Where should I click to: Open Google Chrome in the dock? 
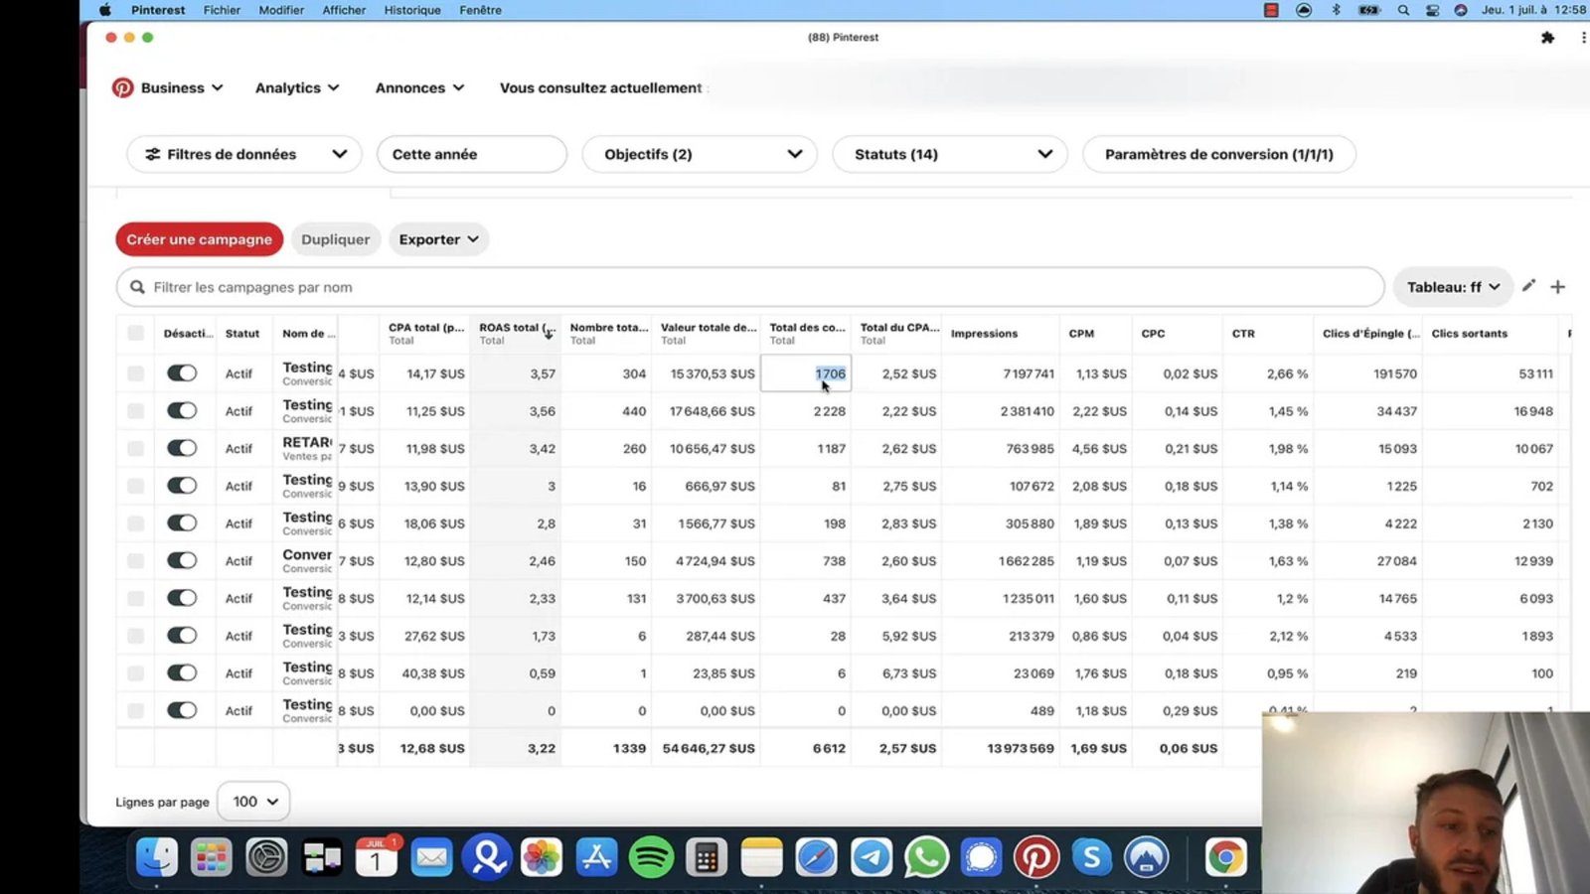[1225, 857]
